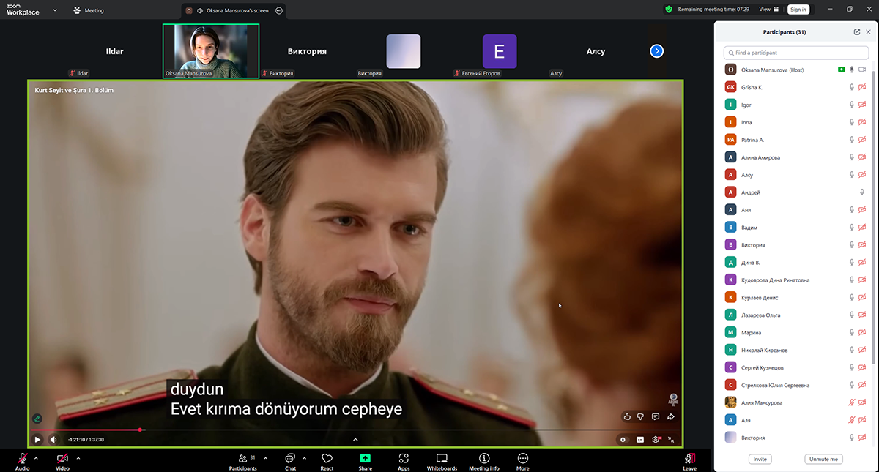Show Meeting info

coord(483,461)
